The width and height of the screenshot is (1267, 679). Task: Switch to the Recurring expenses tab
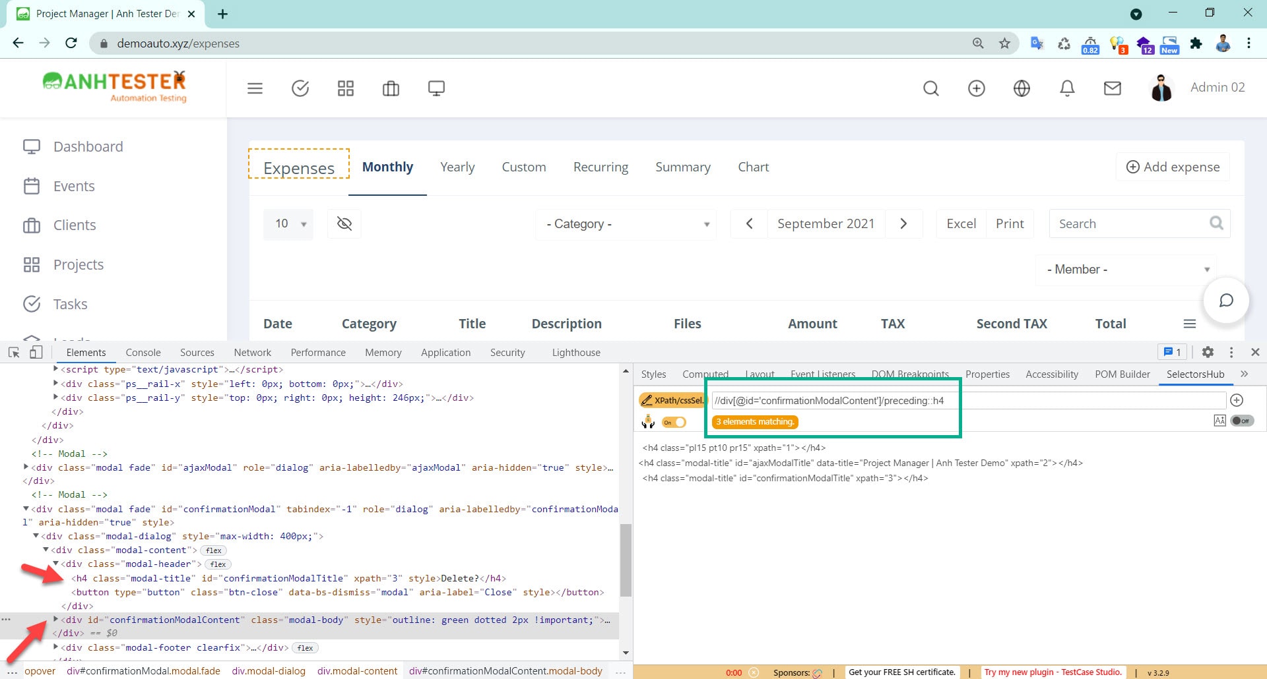click(x=601, y=167)
